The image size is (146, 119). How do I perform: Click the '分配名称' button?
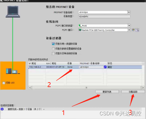[x=133, y=92]
